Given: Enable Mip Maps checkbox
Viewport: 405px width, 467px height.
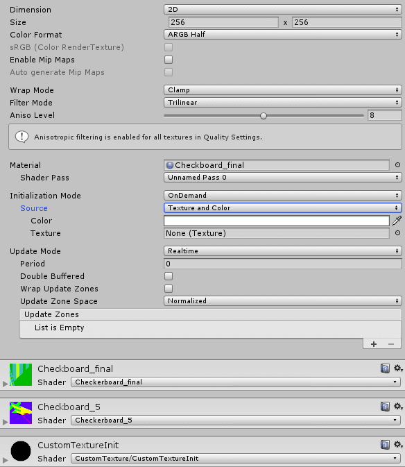Looking at the screenshot, I should tap(169, 60).
